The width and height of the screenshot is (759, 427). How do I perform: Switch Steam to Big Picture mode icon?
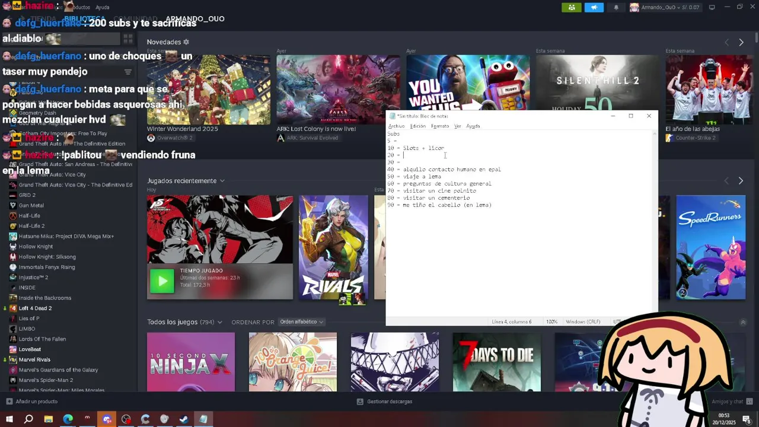(x=712, y=7)
